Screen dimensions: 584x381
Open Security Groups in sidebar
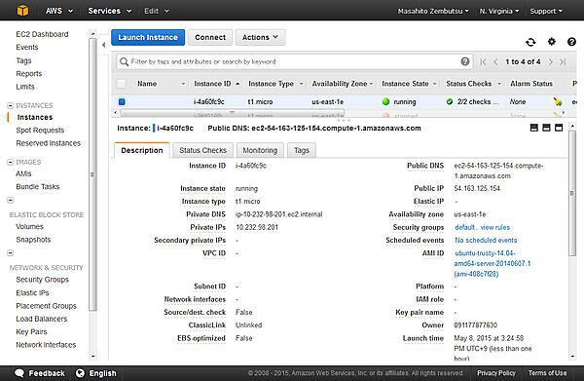(42, 280)
